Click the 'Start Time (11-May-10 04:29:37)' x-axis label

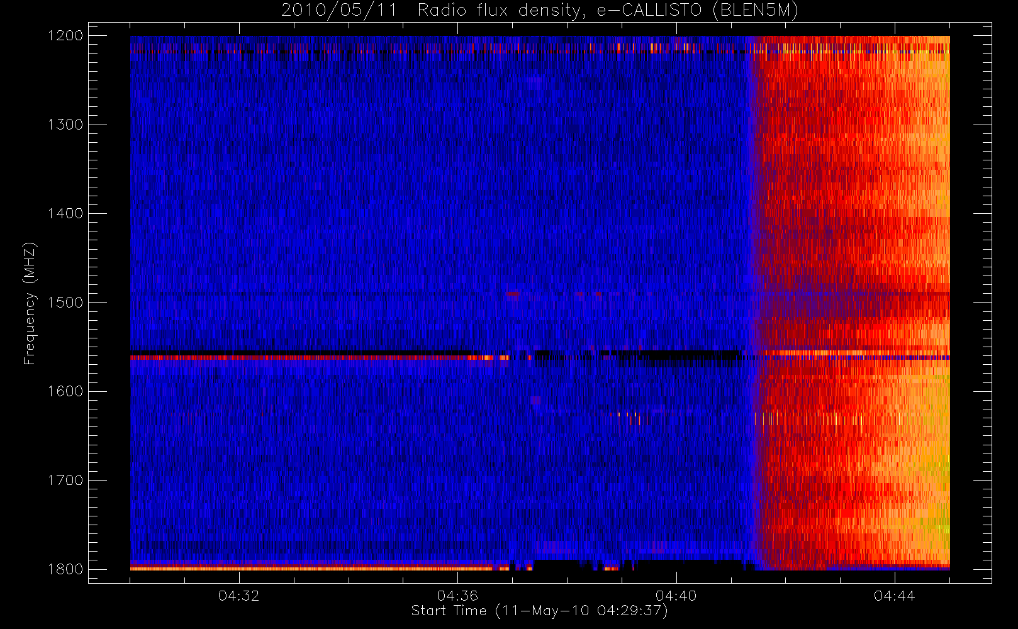[540, 611]
